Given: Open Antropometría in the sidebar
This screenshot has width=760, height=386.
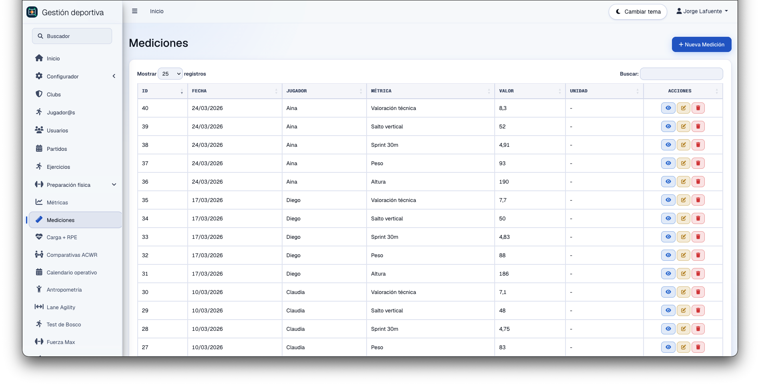Looking at the screenshot, I should pyautogui.click(x=76, y=290).
